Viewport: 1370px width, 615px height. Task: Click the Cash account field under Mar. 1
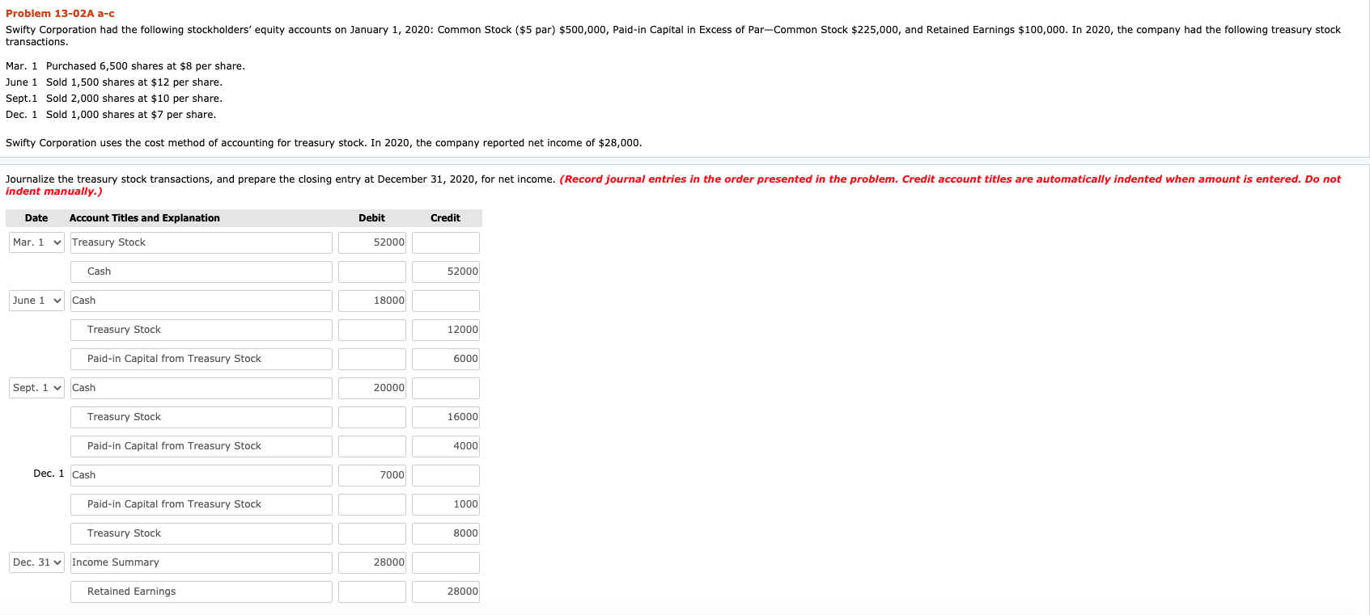coord(201,272)
